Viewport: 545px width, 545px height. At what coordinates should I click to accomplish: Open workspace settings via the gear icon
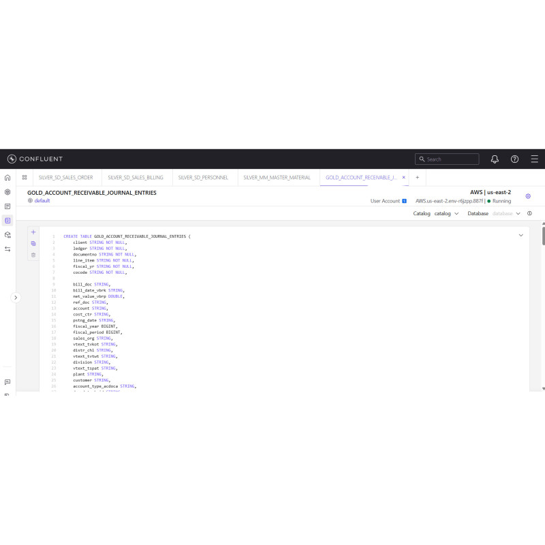tap(529, 196)
